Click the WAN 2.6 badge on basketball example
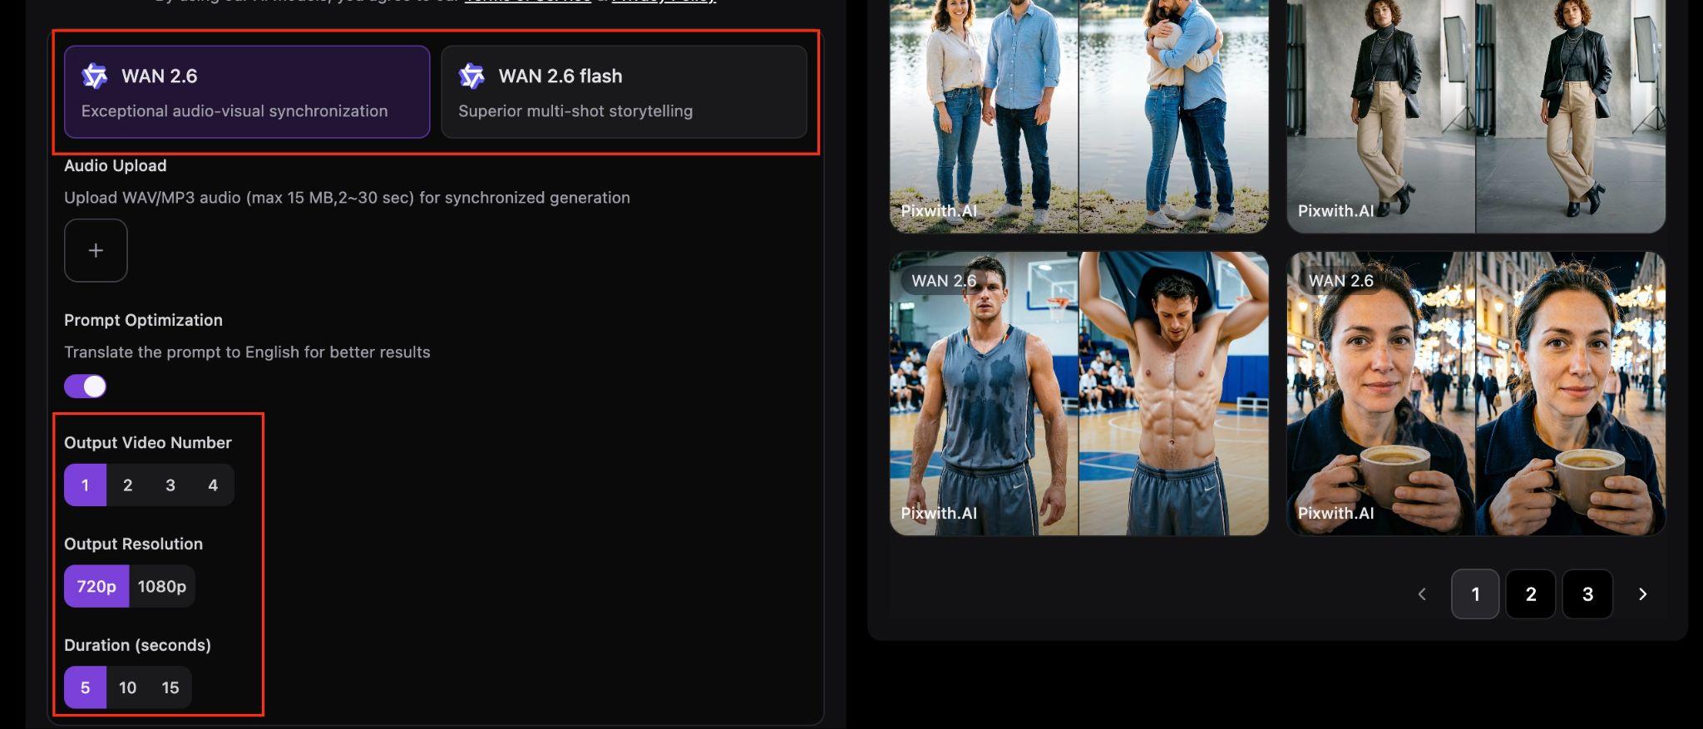This screenshot has width=1703, height=729. (x=944, y=281)
